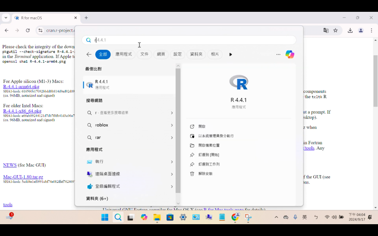
Task: Open the R-4.4.1-x86_64.pkg link
Action: point(22,111)
